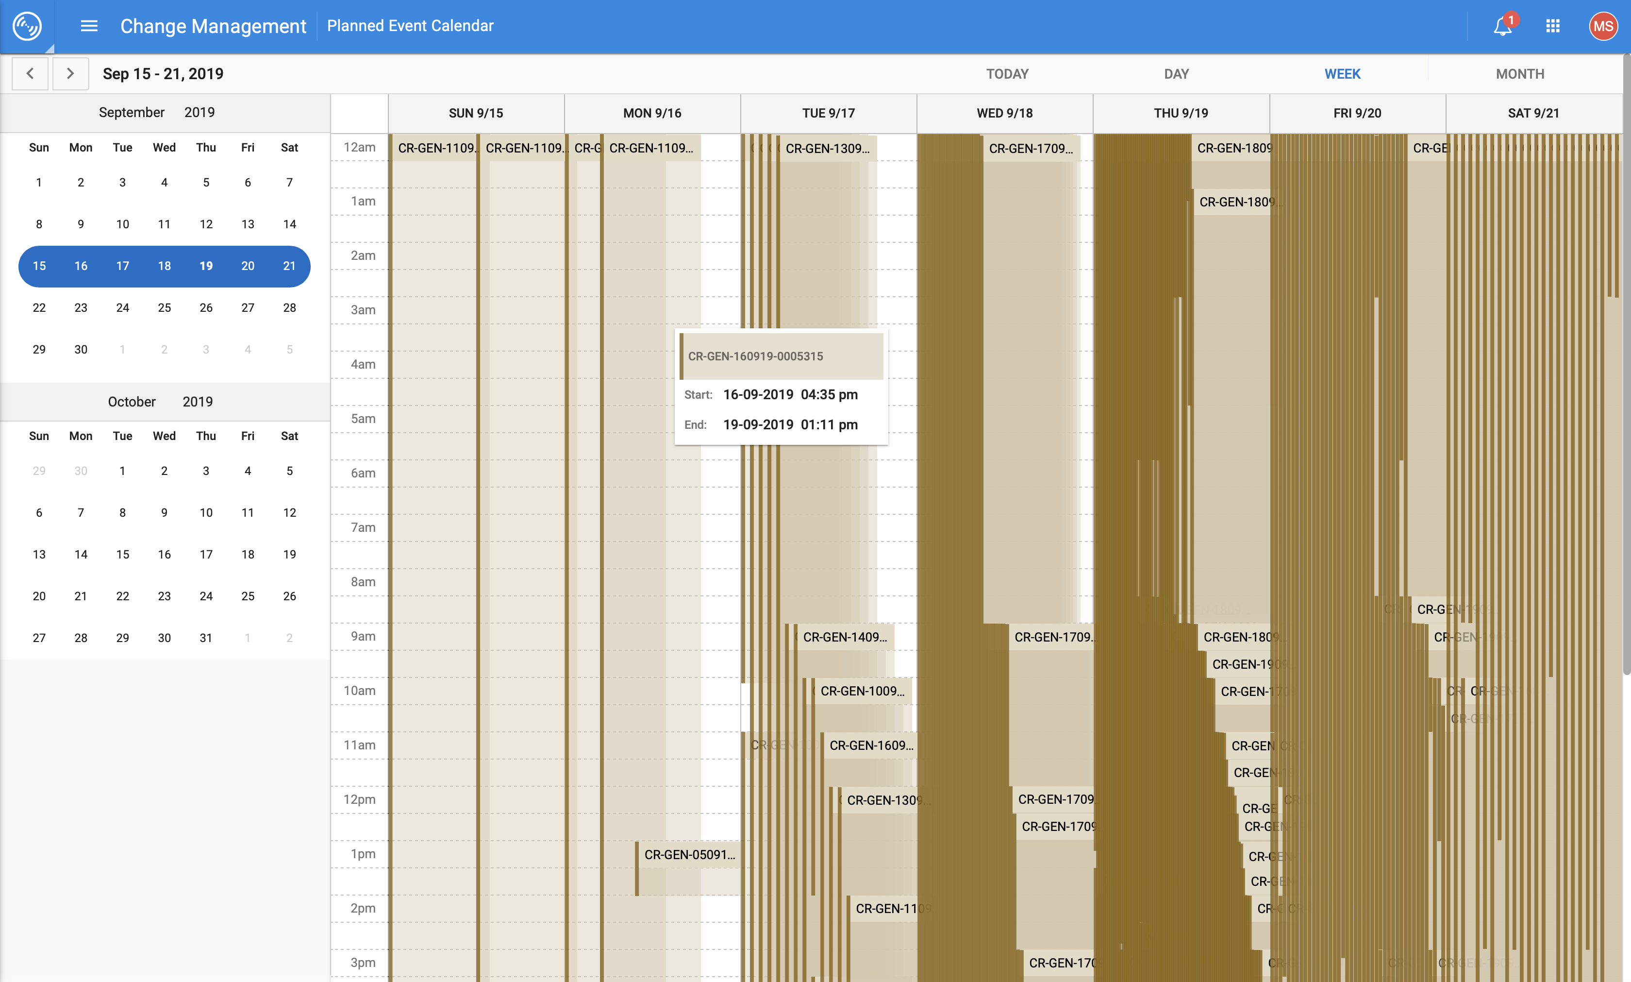This screenshot has height=982, width=1631.
Task: Switch to MONTH view
Action: point(1519,74)
